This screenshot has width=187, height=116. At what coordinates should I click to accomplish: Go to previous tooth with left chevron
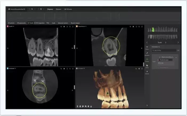pyautogui.click(x=147, y=43)
